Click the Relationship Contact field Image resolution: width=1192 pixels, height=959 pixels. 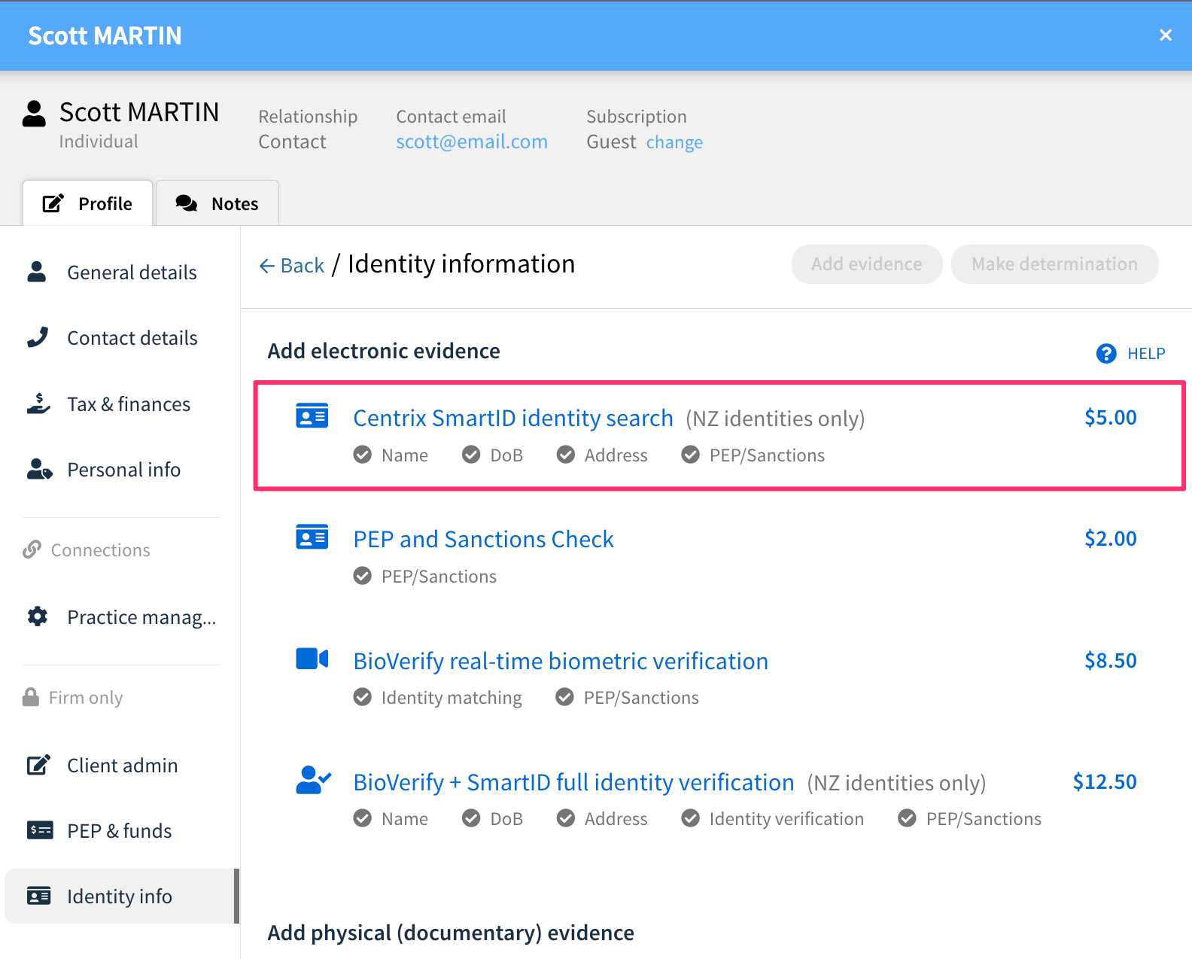coord(308,129)
